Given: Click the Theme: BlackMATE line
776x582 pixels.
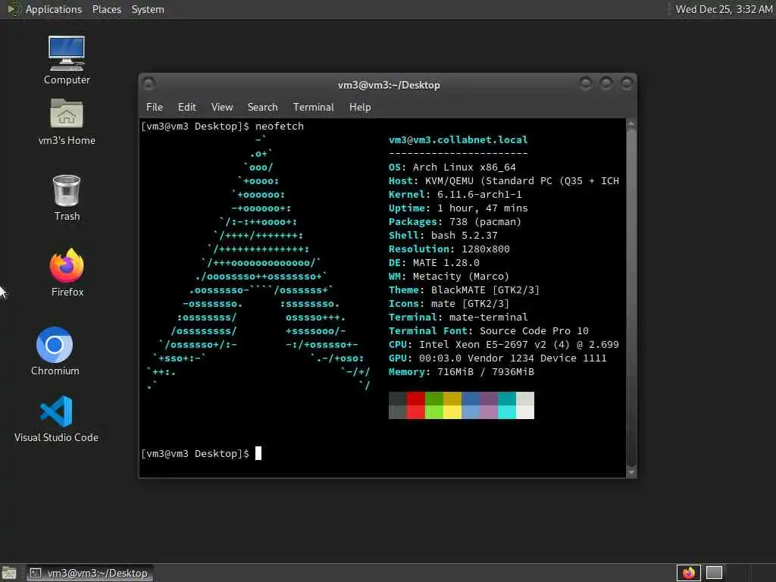Looking at the screenshot, I should [x=465, y=290].
